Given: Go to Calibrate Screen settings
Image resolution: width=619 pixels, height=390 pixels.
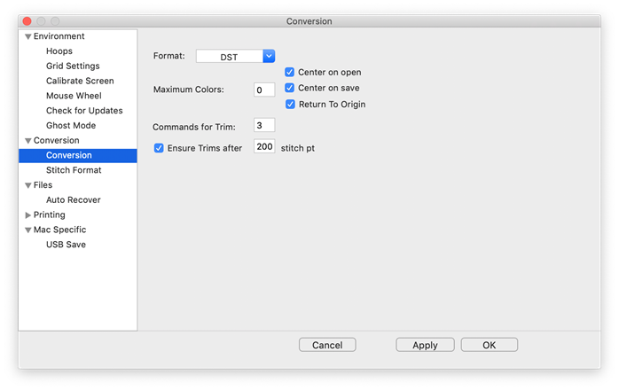Looking at the screenshot, I should [80, 81].
